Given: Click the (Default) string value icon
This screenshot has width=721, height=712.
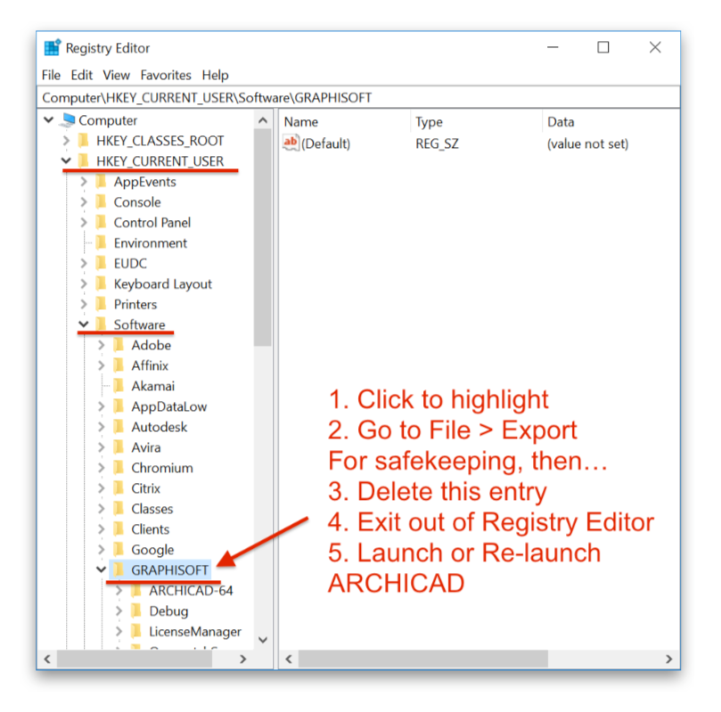Looking at the screenshot, I should (x=291, y=143).
